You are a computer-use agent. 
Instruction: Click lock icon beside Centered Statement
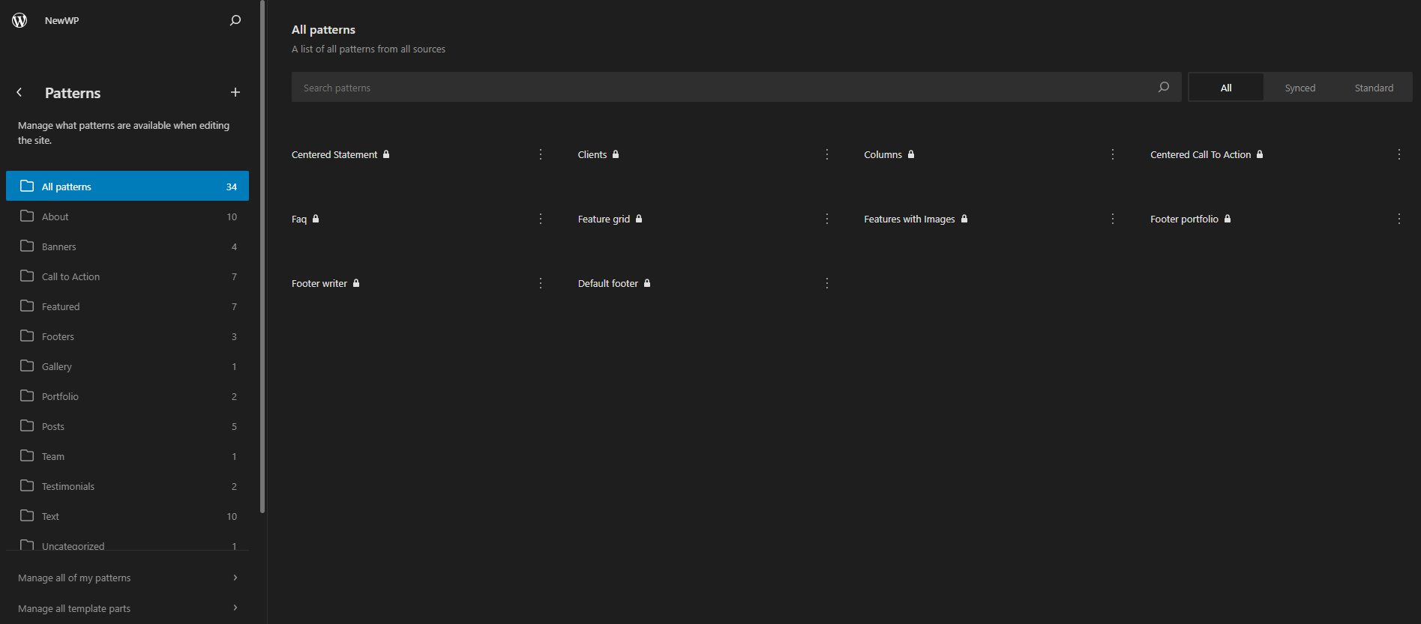coord(386,154)
